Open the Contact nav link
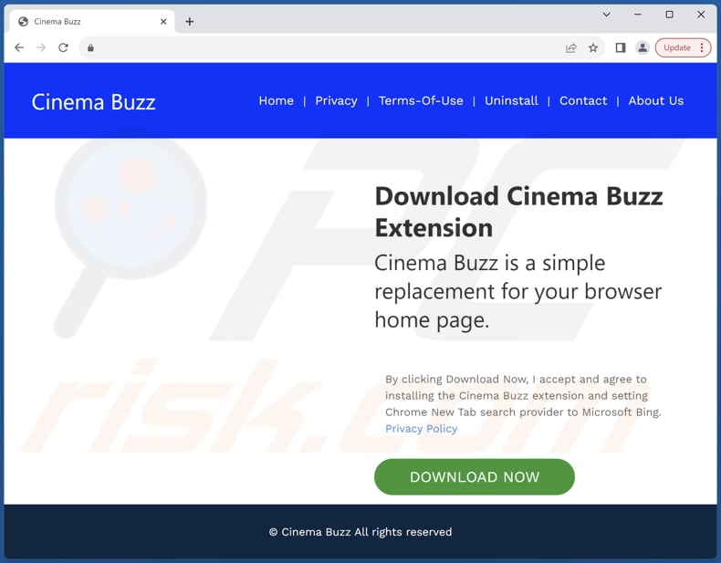This screenshot has height=563, width=721. (583, 100)
